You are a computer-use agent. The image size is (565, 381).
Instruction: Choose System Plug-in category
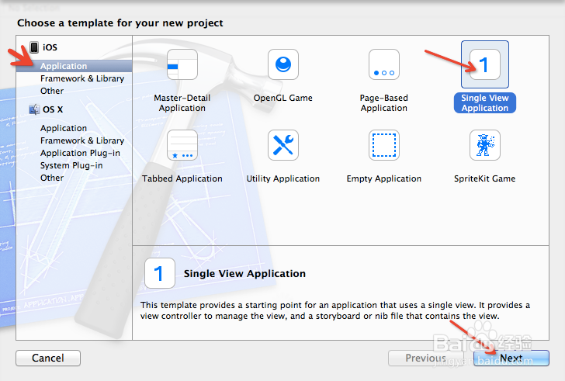coord(71,166)
